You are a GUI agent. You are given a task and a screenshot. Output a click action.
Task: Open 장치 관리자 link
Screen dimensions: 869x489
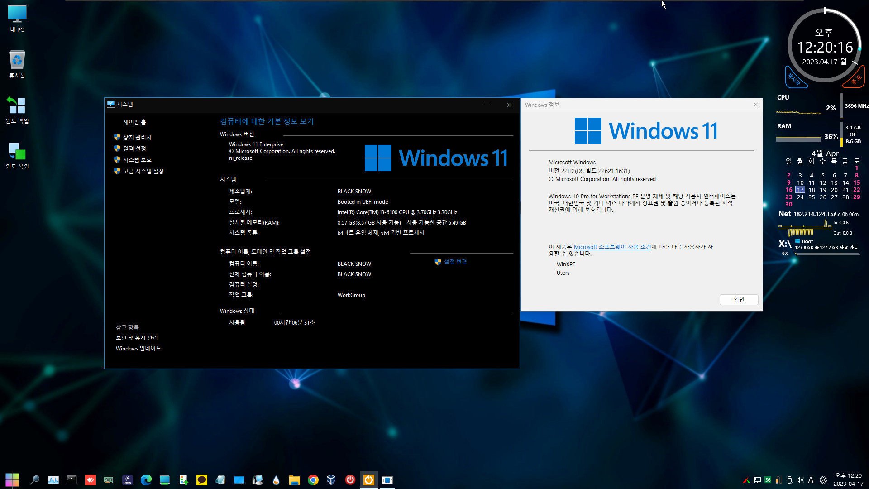click(137, 137)
